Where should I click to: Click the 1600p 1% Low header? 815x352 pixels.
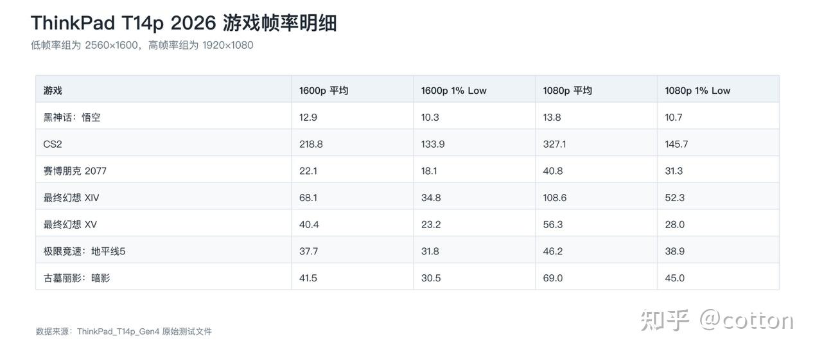453,91
